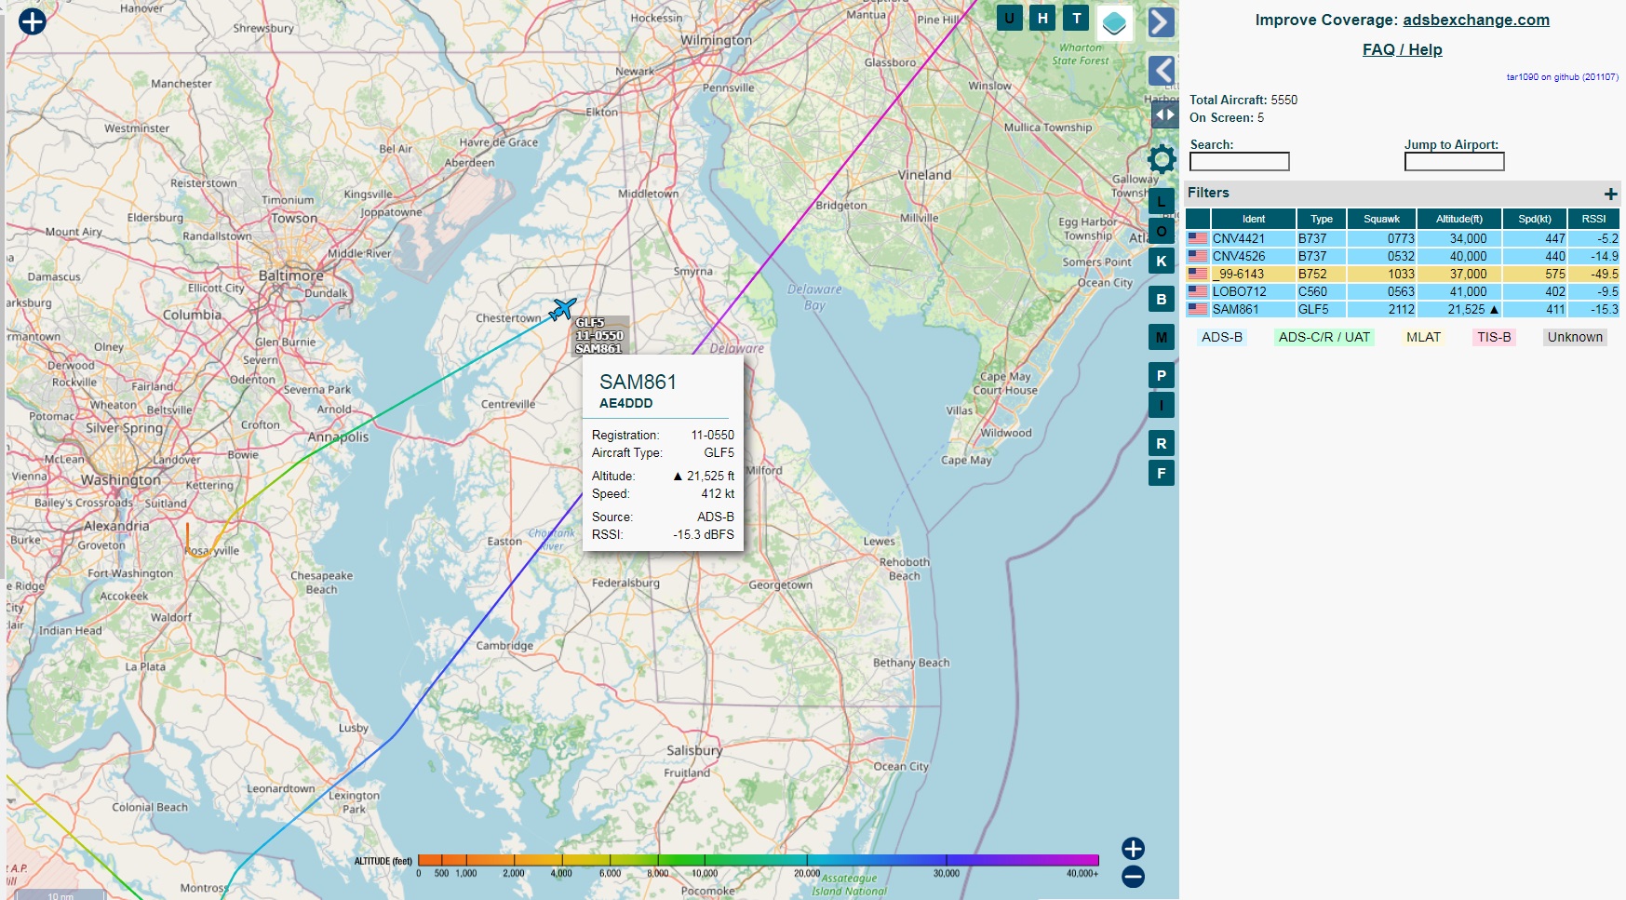The image size is (1626, 900).
Task: Click the altitude color scale bar
Action: click(x=758, y=860)
